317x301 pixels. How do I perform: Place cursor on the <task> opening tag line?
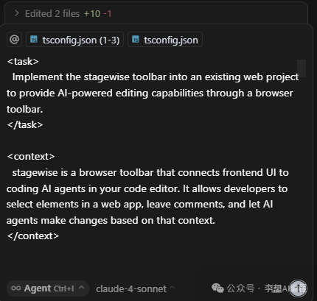pyautogui.click(x=23, y=61)
